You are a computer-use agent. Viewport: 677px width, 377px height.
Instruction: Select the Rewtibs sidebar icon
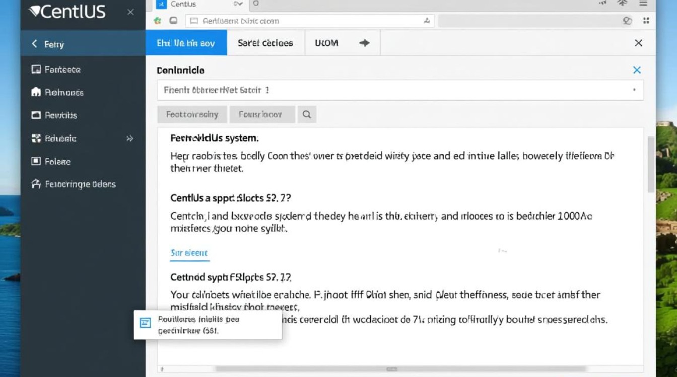click(x=36, y=115)
